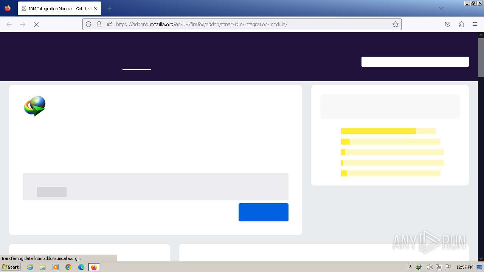Bookmark this page with the star

coord(396,24)
